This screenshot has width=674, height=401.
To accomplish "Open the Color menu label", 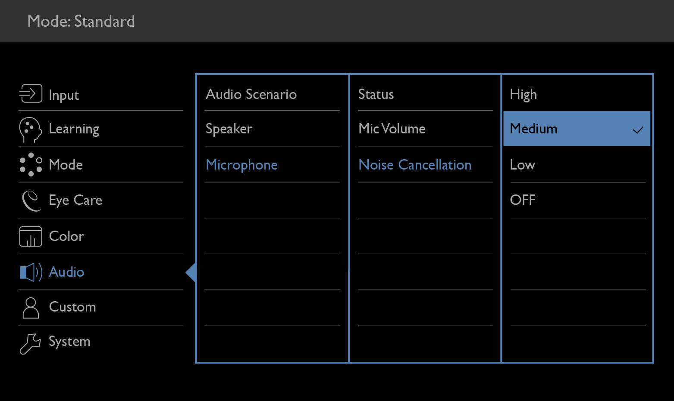I will point(66,236).
